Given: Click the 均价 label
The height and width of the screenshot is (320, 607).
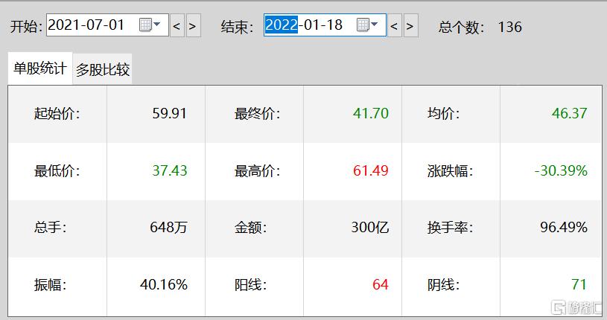Looking at the screenshot, I should coord(444,114).
